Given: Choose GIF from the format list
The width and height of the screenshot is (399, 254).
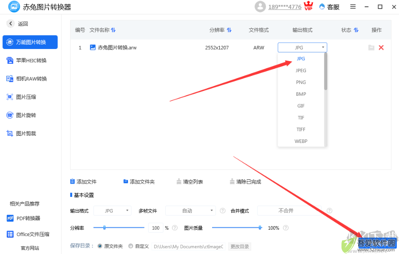Looking at the screenshot, I should click(301, 106).
